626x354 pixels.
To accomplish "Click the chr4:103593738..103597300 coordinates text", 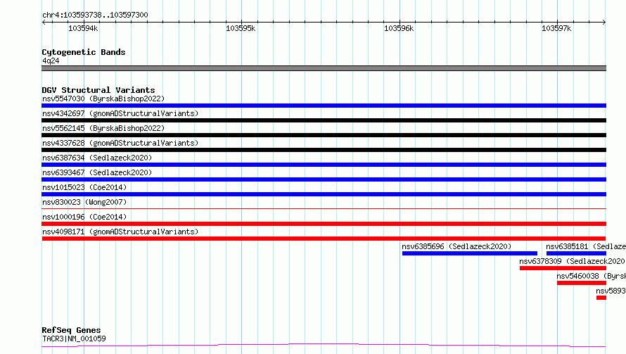I will (95, 15).
